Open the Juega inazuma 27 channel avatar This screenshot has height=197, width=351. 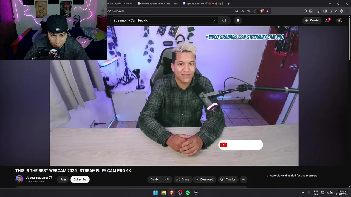point(19,179)
